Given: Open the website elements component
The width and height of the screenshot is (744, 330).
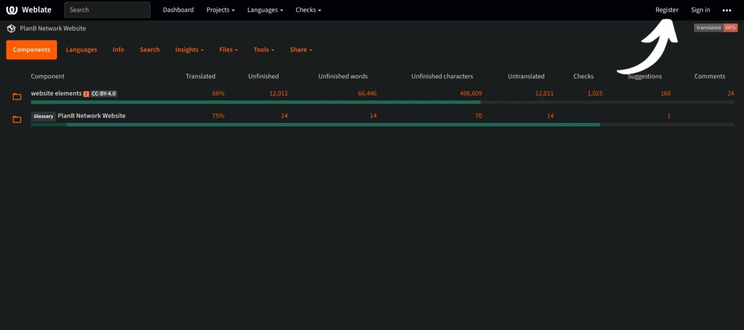Looking at the screenshot, I should [56, 93].
